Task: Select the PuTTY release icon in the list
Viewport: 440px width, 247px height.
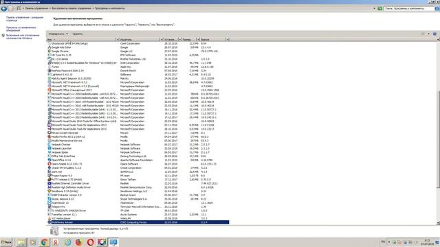Action: 49,180
